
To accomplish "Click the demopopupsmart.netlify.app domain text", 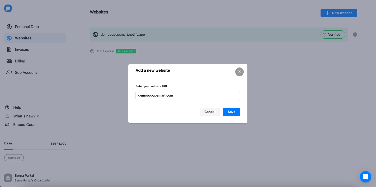I will click(x=123, y=35).
